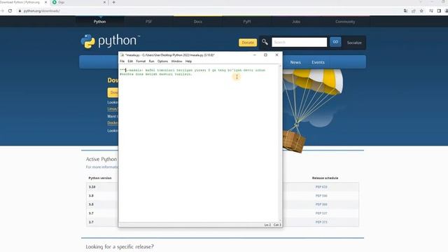Open the PEP 373 release schedule link
This screenshot has height=252, width=448.
321,222
